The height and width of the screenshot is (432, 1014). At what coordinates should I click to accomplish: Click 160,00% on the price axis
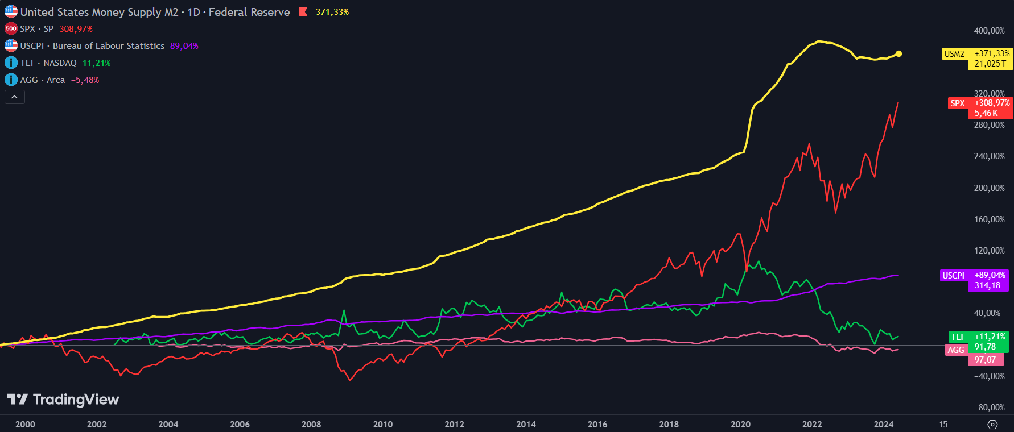click(x=989, y=219)
